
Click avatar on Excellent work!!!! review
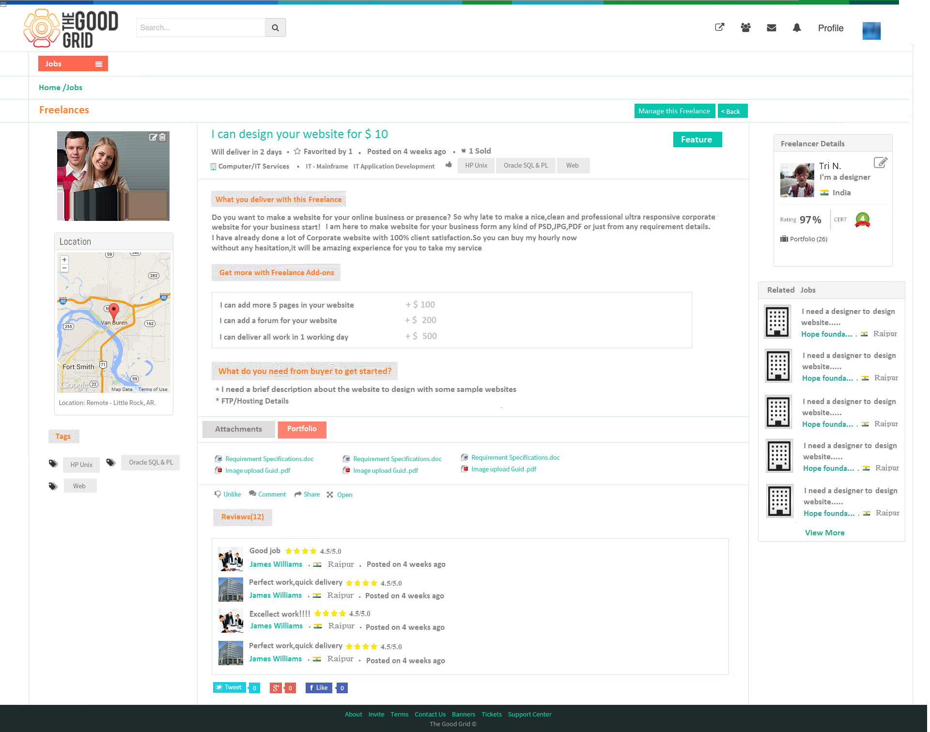pos(231,621)
